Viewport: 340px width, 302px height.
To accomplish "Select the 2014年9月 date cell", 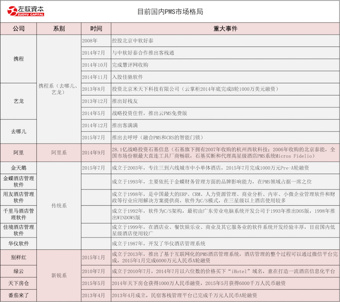I will pyautogui.click(x=96, y=152).
